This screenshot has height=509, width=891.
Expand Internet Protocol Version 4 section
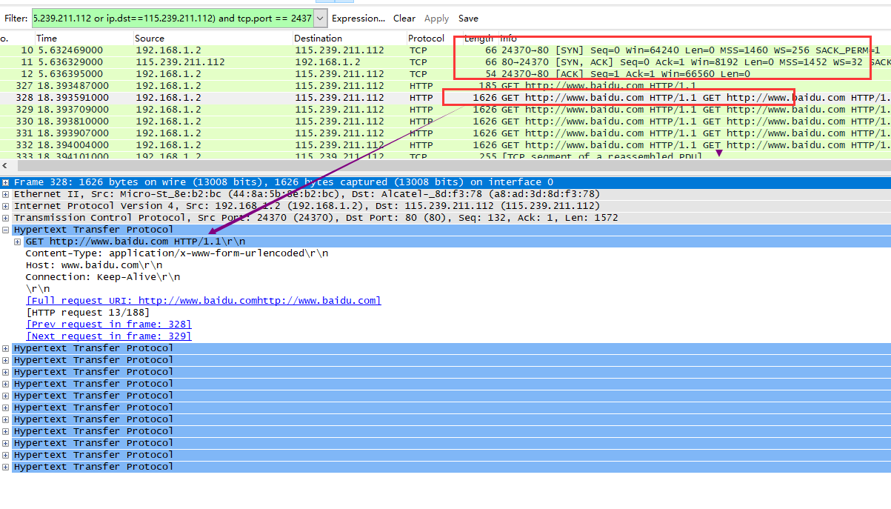(x=6, y=206)
